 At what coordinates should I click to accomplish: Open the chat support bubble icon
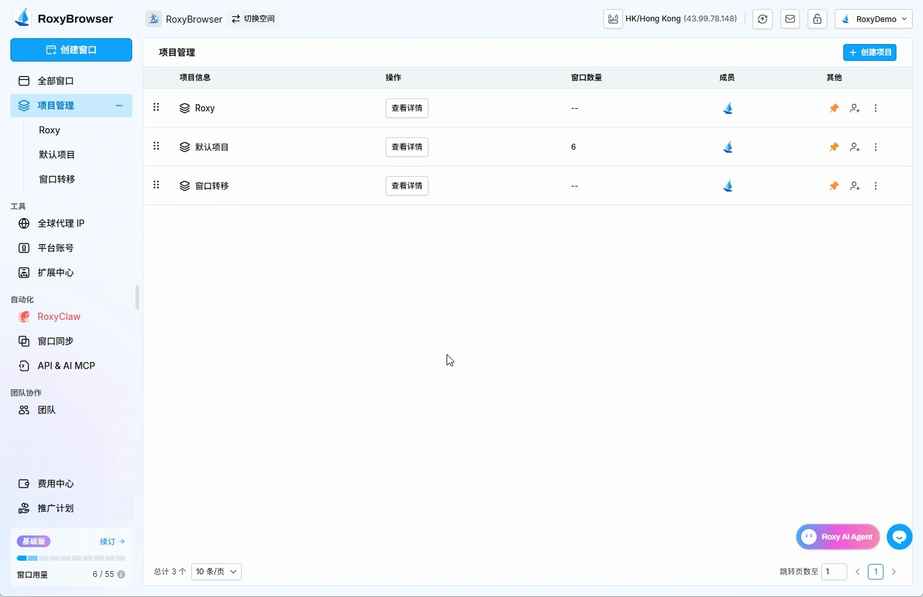900,537
